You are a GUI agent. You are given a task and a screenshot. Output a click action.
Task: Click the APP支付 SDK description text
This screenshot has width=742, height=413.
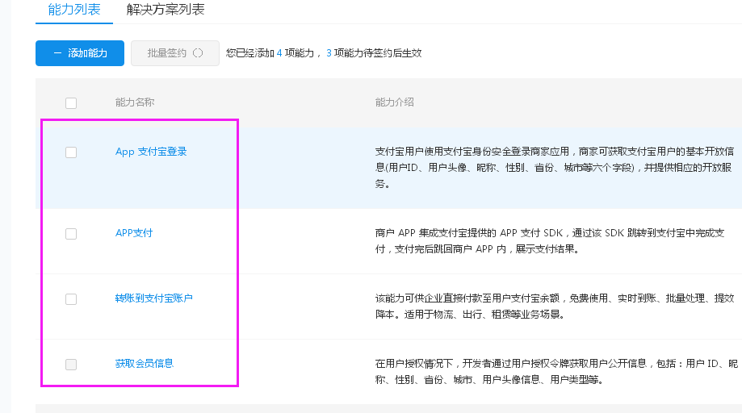pos(550,241)
